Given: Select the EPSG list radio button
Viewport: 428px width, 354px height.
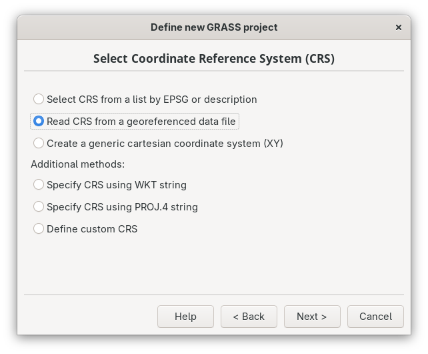Looking at the screenshot, I should [x=39, y=99].
